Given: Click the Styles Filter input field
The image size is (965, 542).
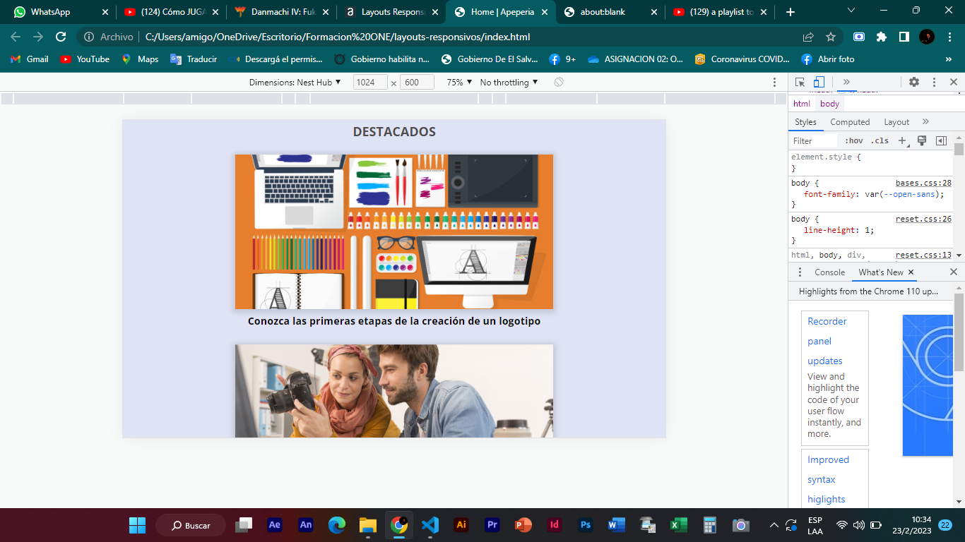Looking at the screenshot, I should point(814,140).
